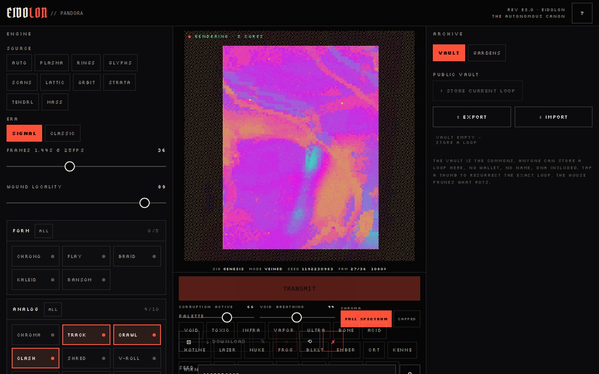This screenshot has width=599, height=374.
Task: Import into the vault archive
Action: click(x=554, y=117)
